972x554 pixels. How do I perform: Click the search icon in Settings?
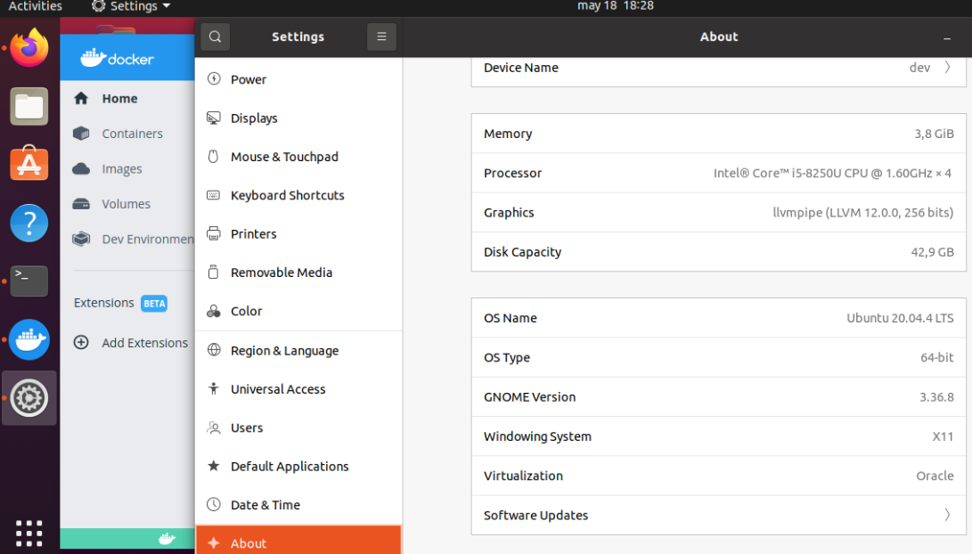215,37
